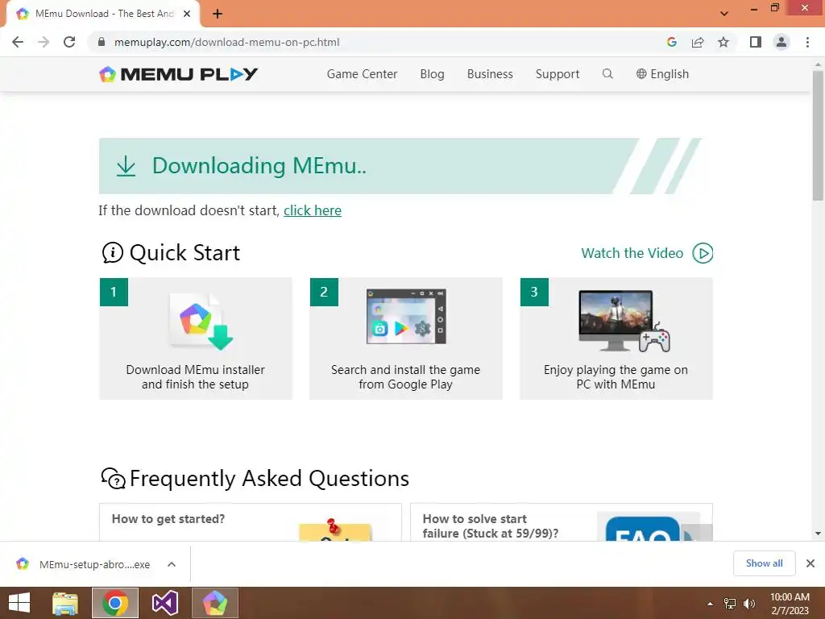Click 'Search and install the game from Google Play' text
The width and height of the screenshot is (825, 619).
coord(406,377)
